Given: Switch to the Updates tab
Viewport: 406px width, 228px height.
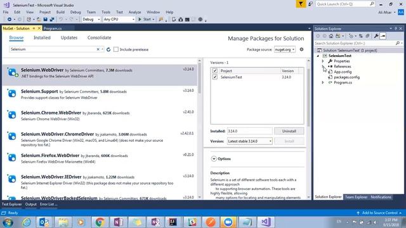Looking at the screenshot, I should pyautogui.click(x=69, y=38).
